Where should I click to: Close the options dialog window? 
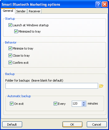point(105,4)
